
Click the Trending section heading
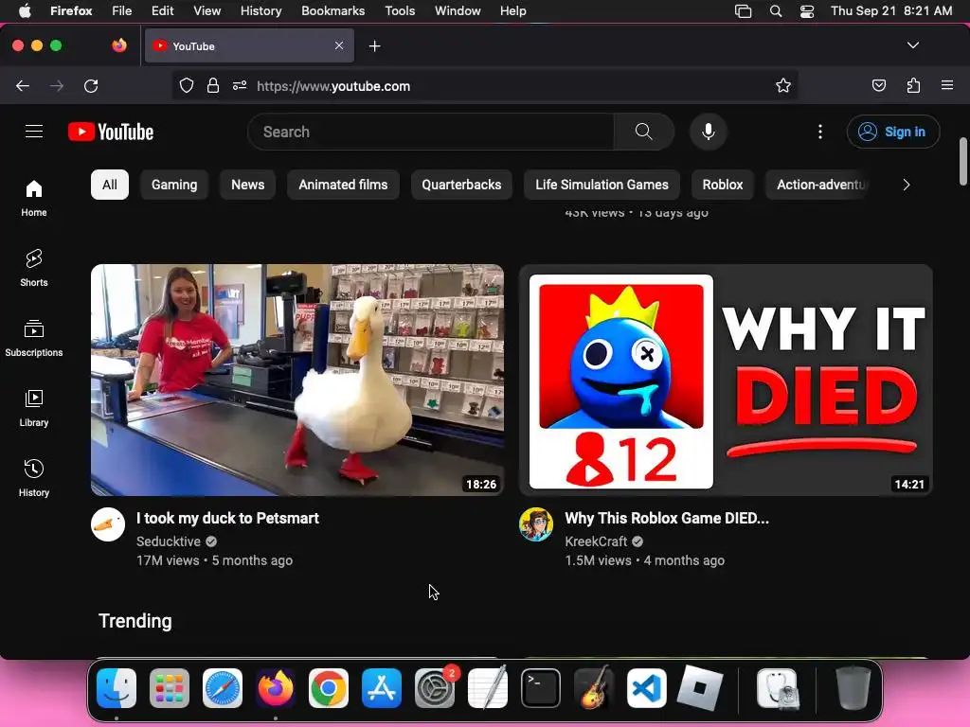pyautogui.click(x=135, y=621)
